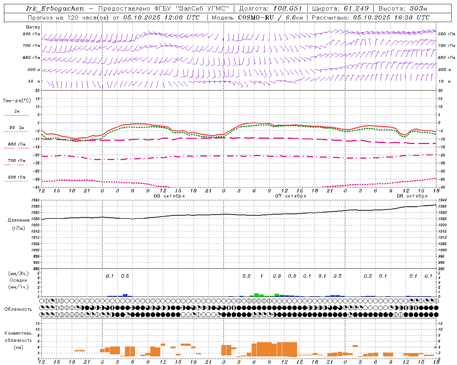
Task: Click the '500 м' wind level label on the left
Action: (x=34, y=70)
